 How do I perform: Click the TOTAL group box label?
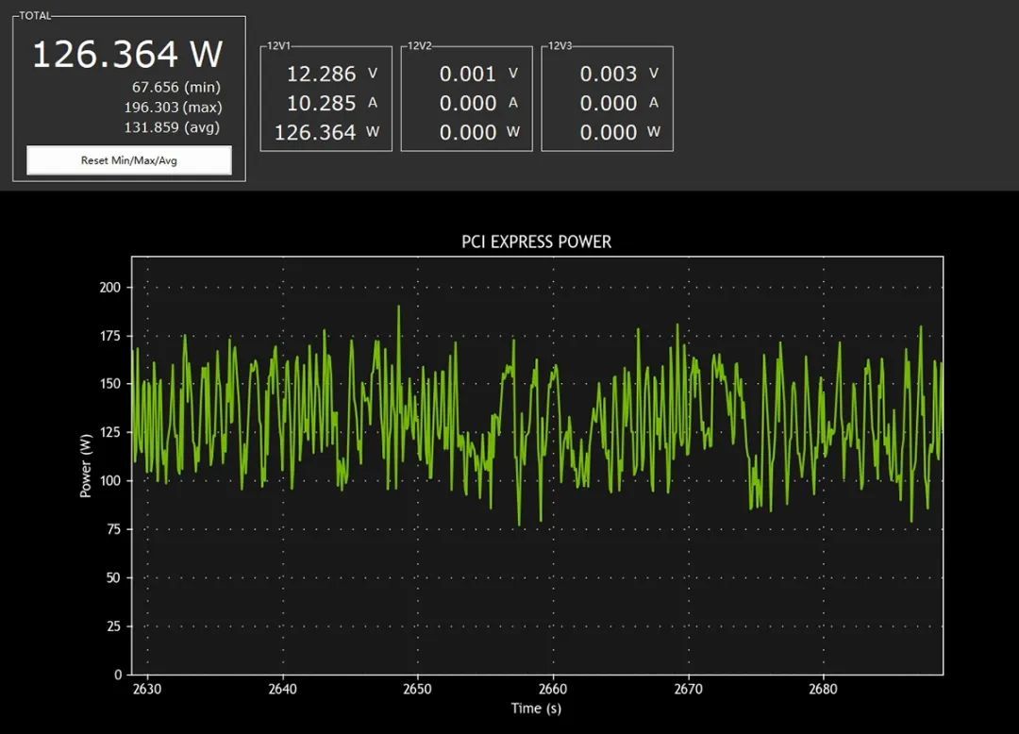tap(35, 16)
